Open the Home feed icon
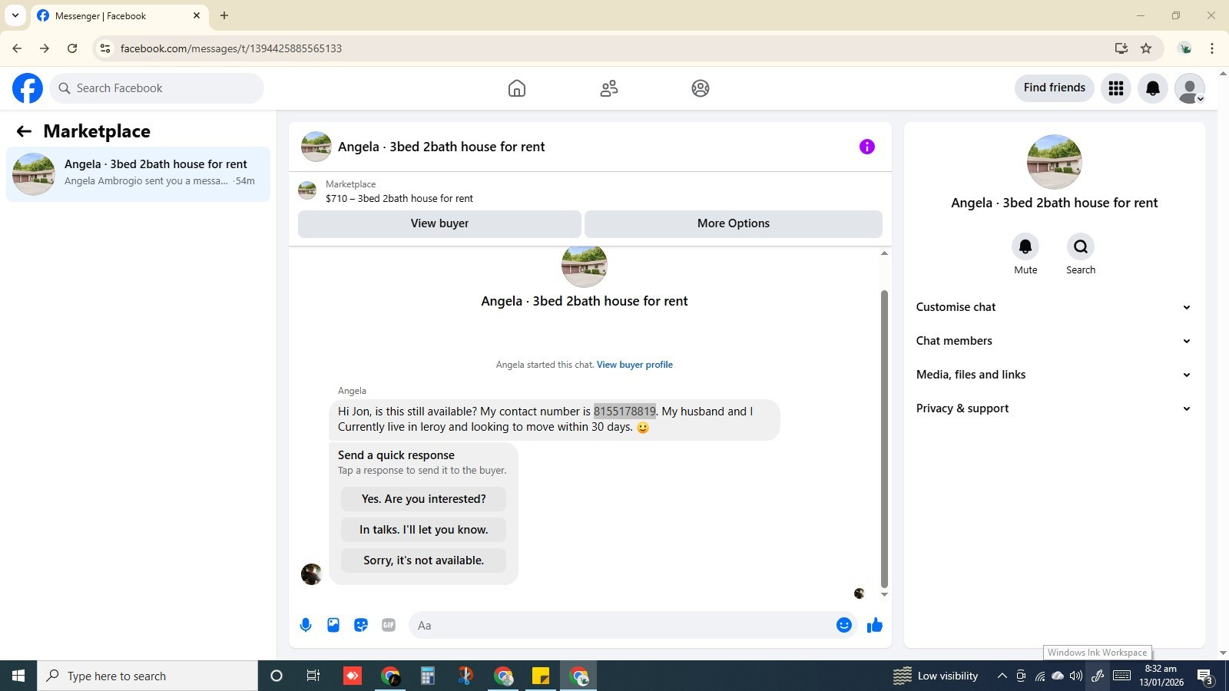This screenshot has height=691, width=1229. 517,88
